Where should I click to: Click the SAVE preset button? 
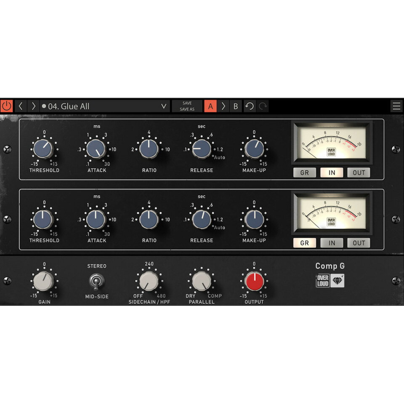click(187, 103)
